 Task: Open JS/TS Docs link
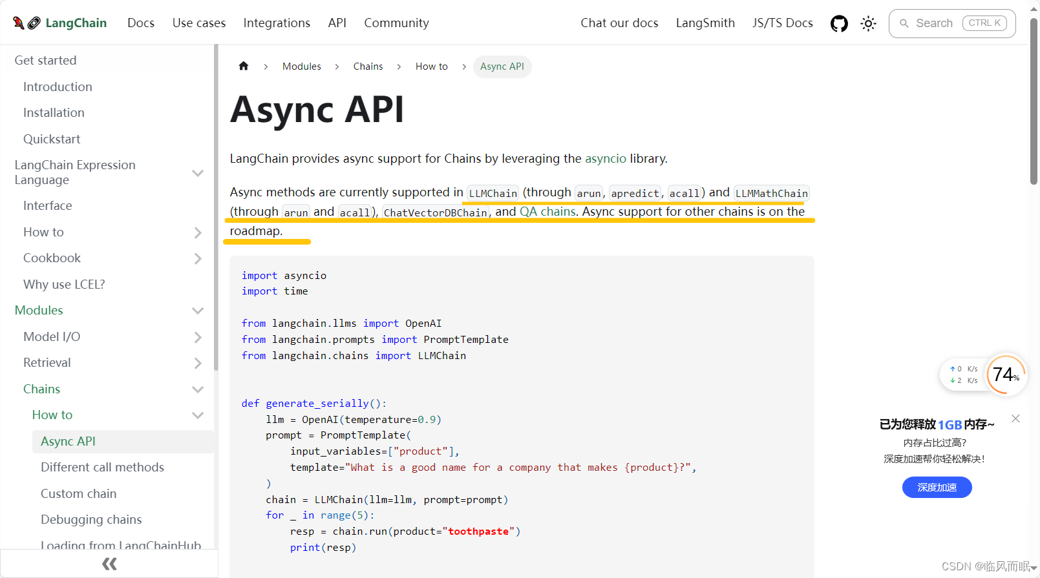(782, 23)
